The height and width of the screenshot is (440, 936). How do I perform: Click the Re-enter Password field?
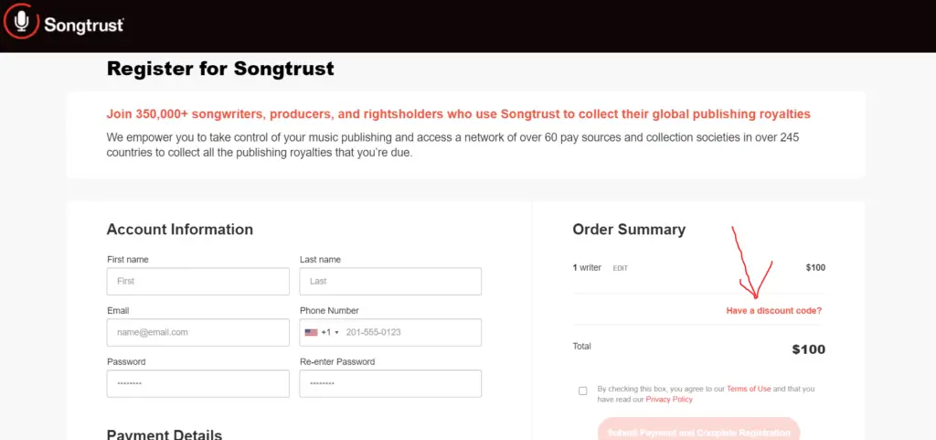tap(390, 384)
